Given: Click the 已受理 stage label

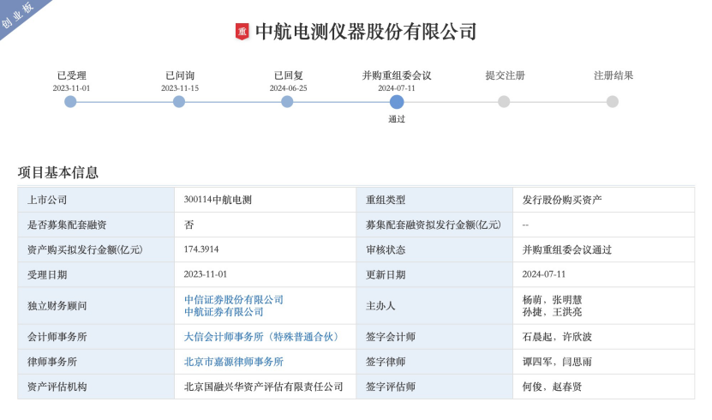Looking at the screenshot, I should (x=71, y=75).
